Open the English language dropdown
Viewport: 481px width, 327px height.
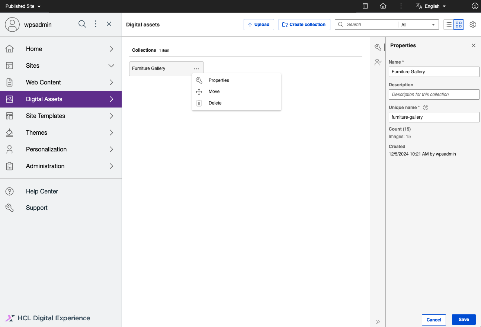[x=431, y=6]
